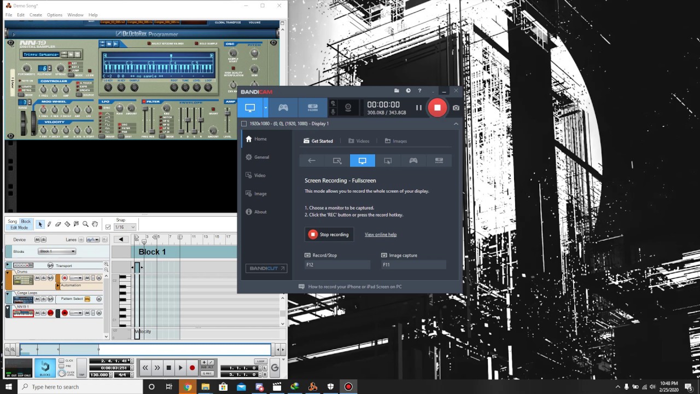Open the Create menu in Reason
Screen dimensions: 700x394
click(x=36, y=15)
